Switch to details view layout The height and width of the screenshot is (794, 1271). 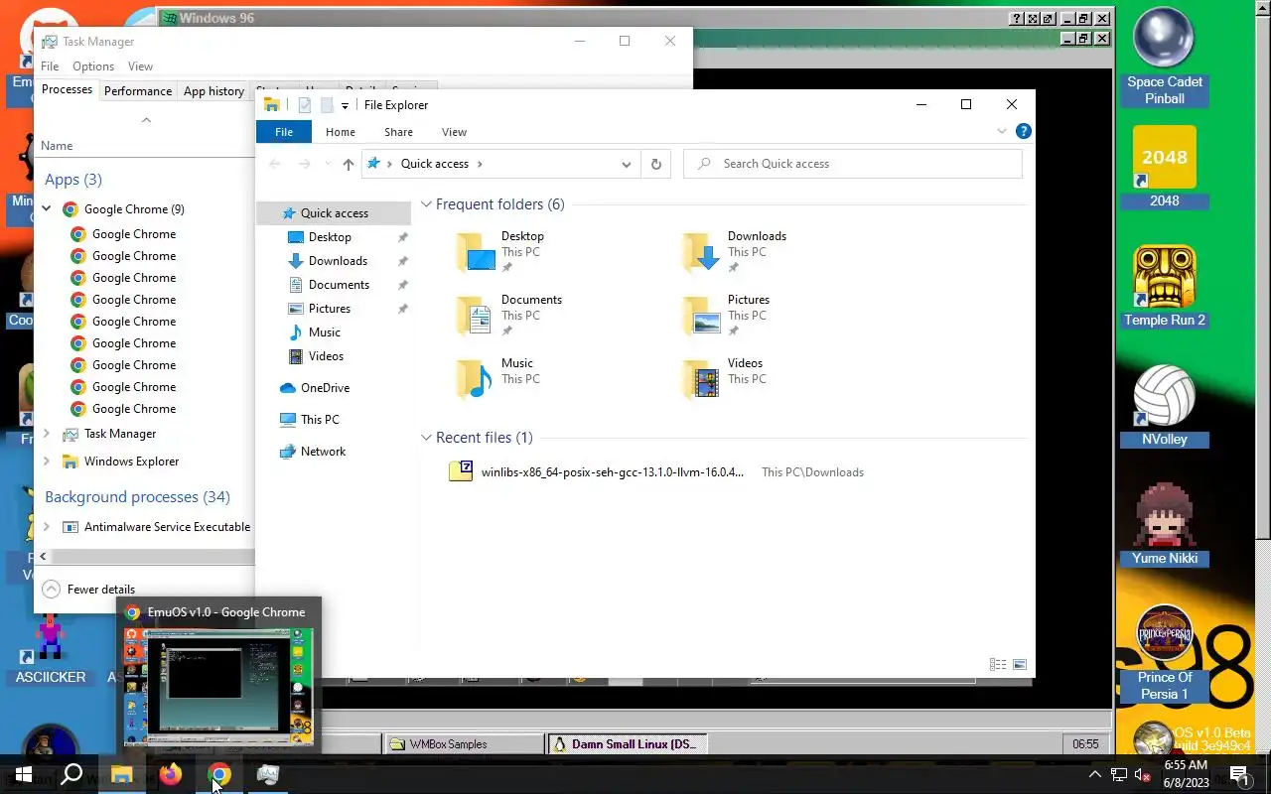coord(998,665)
